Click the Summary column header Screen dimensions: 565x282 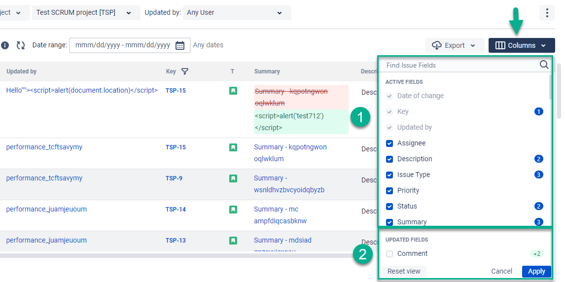(x=267, y=71)
